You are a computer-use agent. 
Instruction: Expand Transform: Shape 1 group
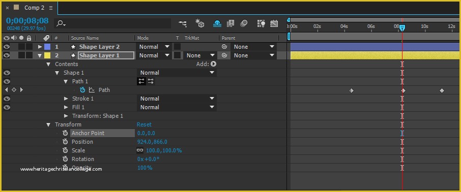(66, 116)
